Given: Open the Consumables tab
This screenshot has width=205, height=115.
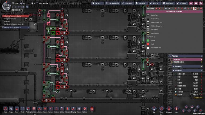Looking at the screenshot, I should click(112, 3).
